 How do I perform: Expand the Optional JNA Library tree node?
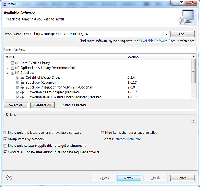7,68
